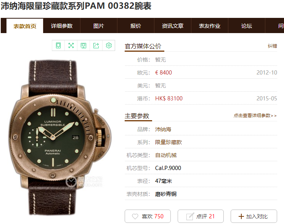Screen dimensions: 284x224
Task: Click the save image icon in toolbar
Action: pyautogui.click(x=83, y=46)
